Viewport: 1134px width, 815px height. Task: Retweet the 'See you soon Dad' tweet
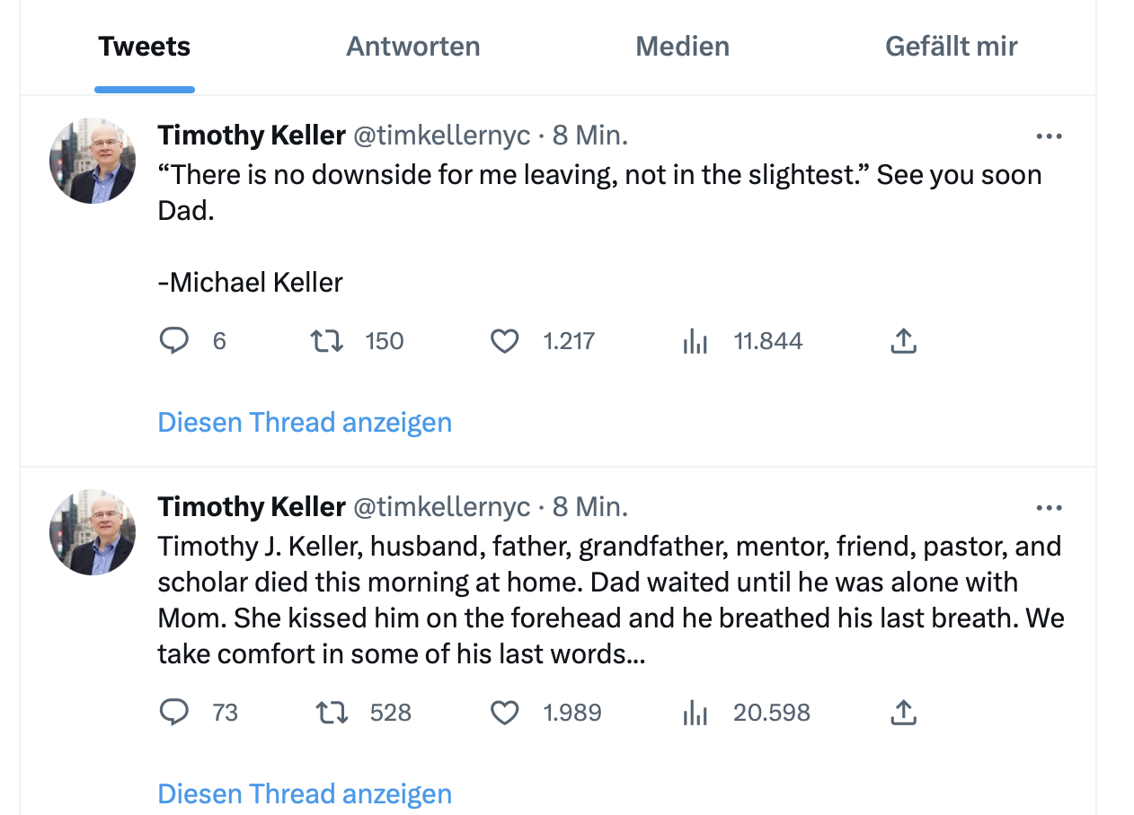click(x=326, y=341)
